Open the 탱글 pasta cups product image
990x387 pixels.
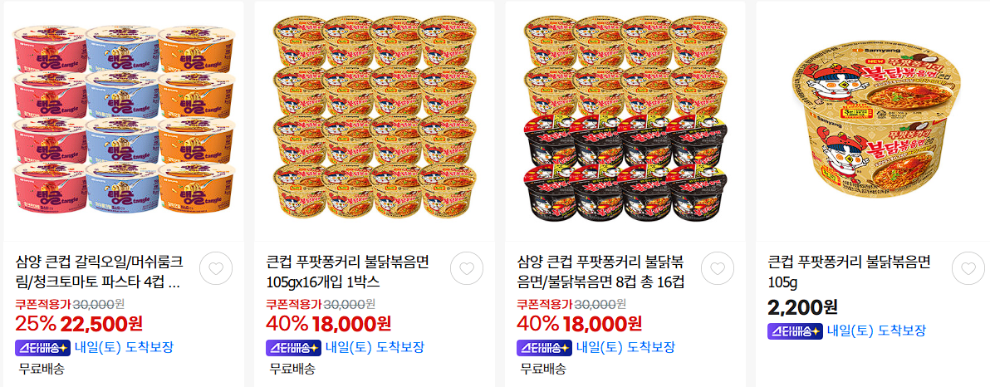coord(124,120)
